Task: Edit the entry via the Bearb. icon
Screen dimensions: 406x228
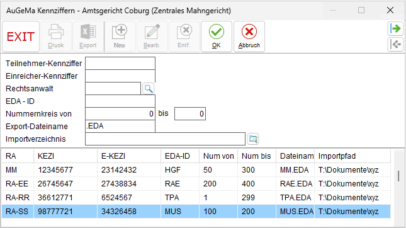Action: point(152,37)
